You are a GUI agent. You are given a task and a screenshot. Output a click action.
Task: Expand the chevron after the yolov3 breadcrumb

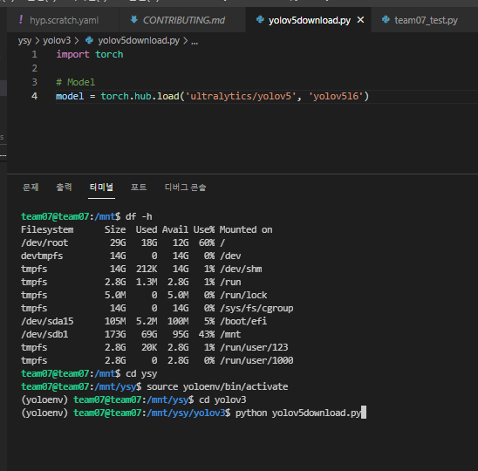[76, 40]
